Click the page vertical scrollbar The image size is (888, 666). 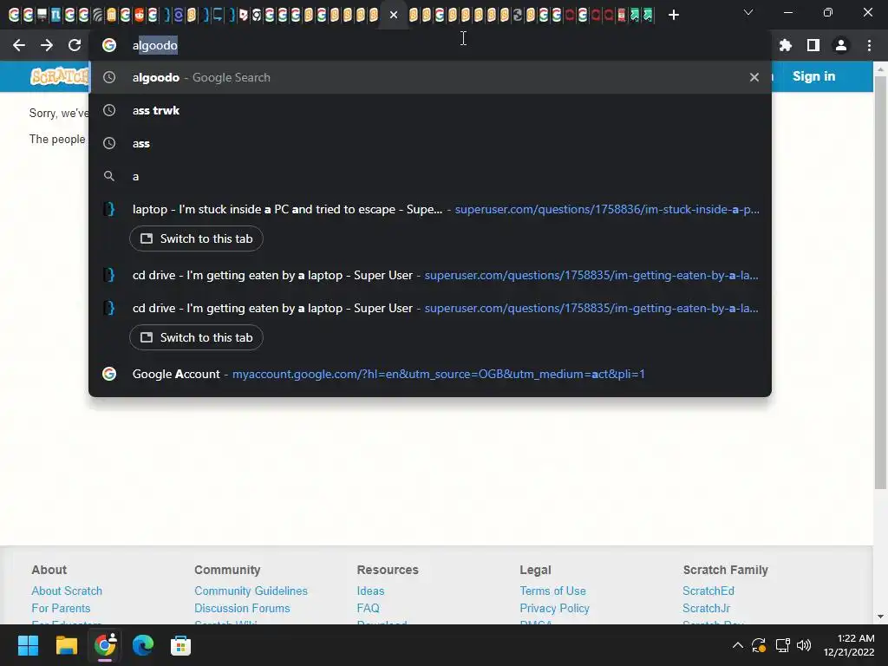click(880, 282)
